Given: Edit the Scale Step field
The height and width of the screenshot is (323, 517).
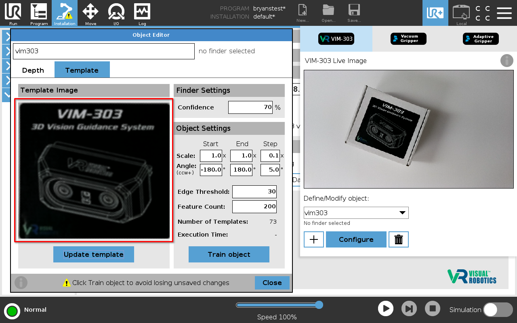Looking at the screenshot, I should click(270, 156).
